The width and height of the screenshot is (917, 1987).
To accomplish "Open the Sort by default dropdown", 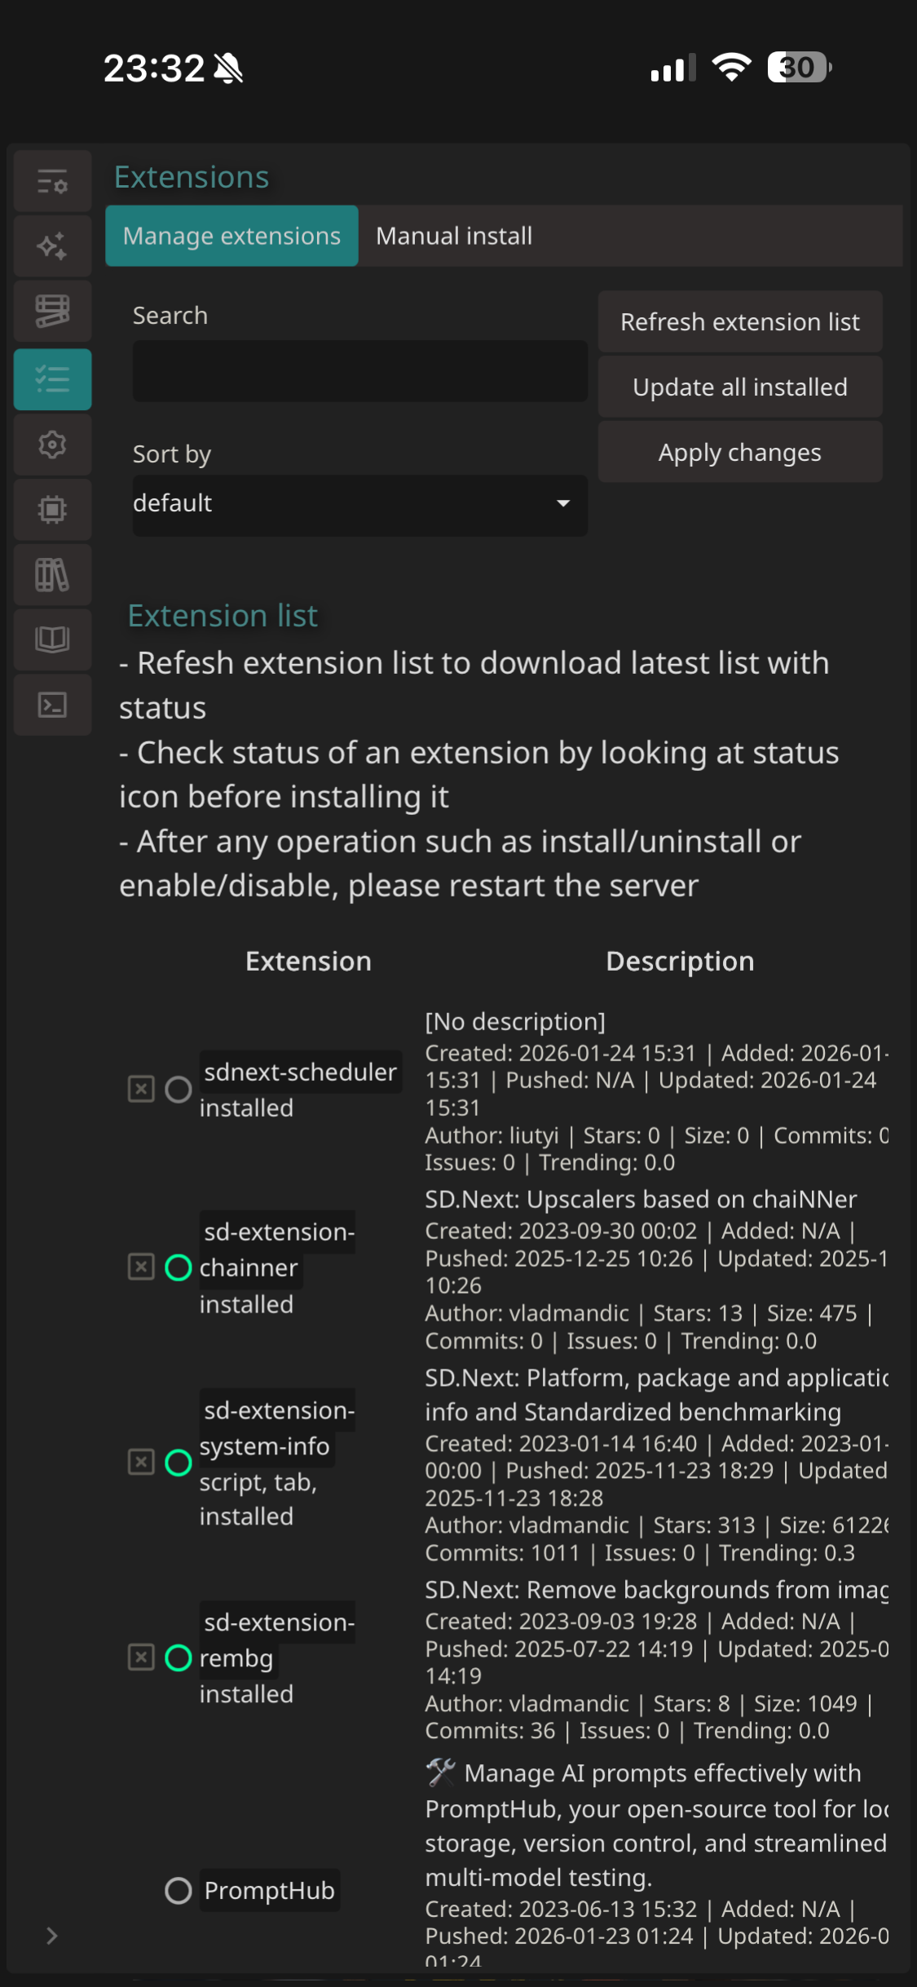I will point(359,504).
